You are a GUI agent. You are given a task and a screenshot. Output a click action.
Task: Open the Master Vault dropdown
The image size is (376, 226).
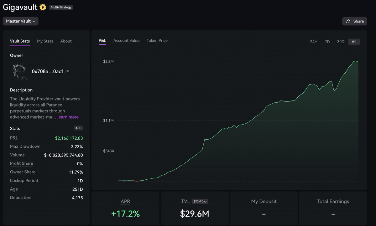coord(20,21)
